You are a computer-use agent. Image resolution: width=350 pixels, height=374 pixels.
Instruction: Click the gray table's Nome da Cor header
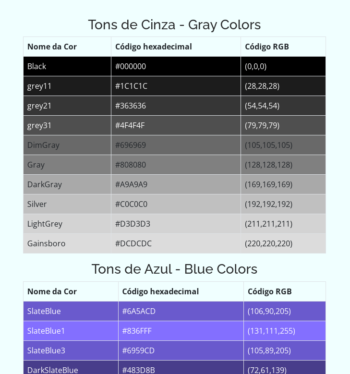click(x=52, y=47)
